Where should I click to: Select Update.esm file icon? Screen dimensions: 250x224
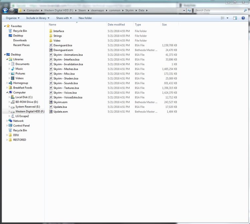click(51, 112)
